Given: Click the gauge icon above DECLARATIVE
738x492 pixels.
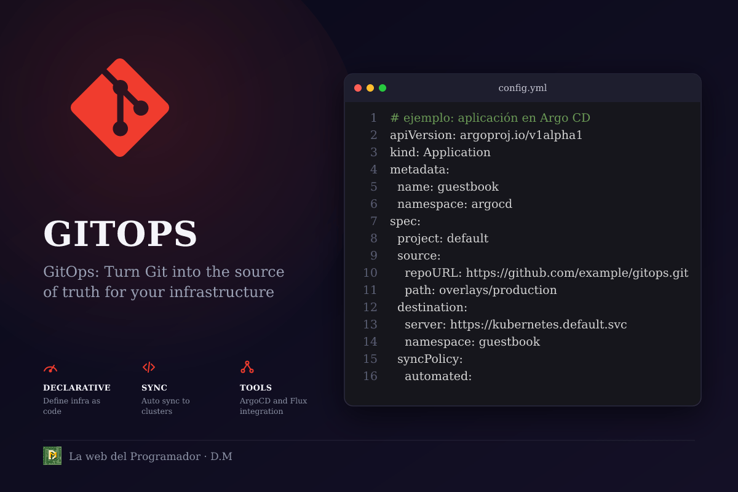Looking at the screenshot, I should (50, 368).
